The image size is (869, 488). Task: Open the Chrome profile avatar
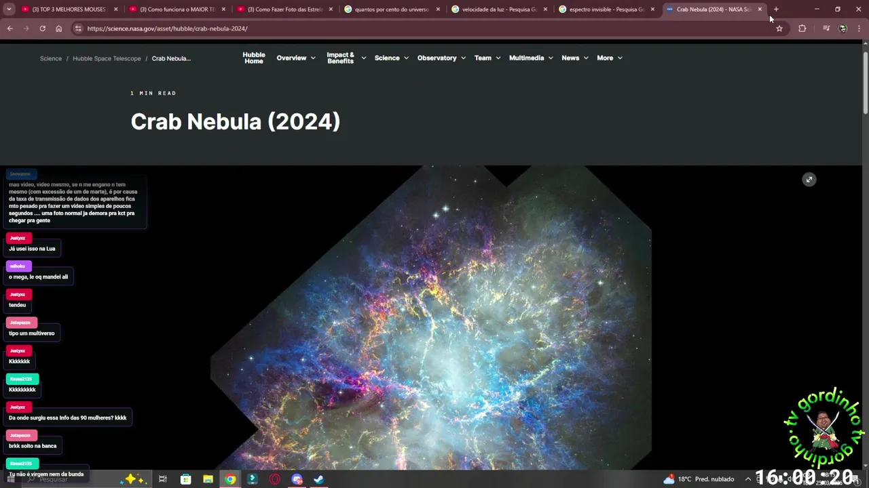pyautogui.click(x=843, y=28)
